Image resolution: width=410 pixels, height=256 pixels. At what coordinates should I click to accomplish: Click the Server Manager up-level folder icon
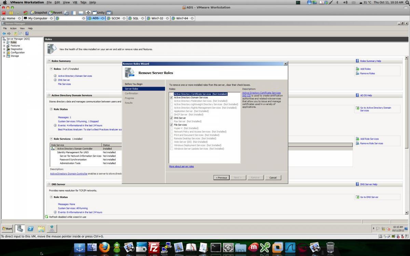coord(15,33)
